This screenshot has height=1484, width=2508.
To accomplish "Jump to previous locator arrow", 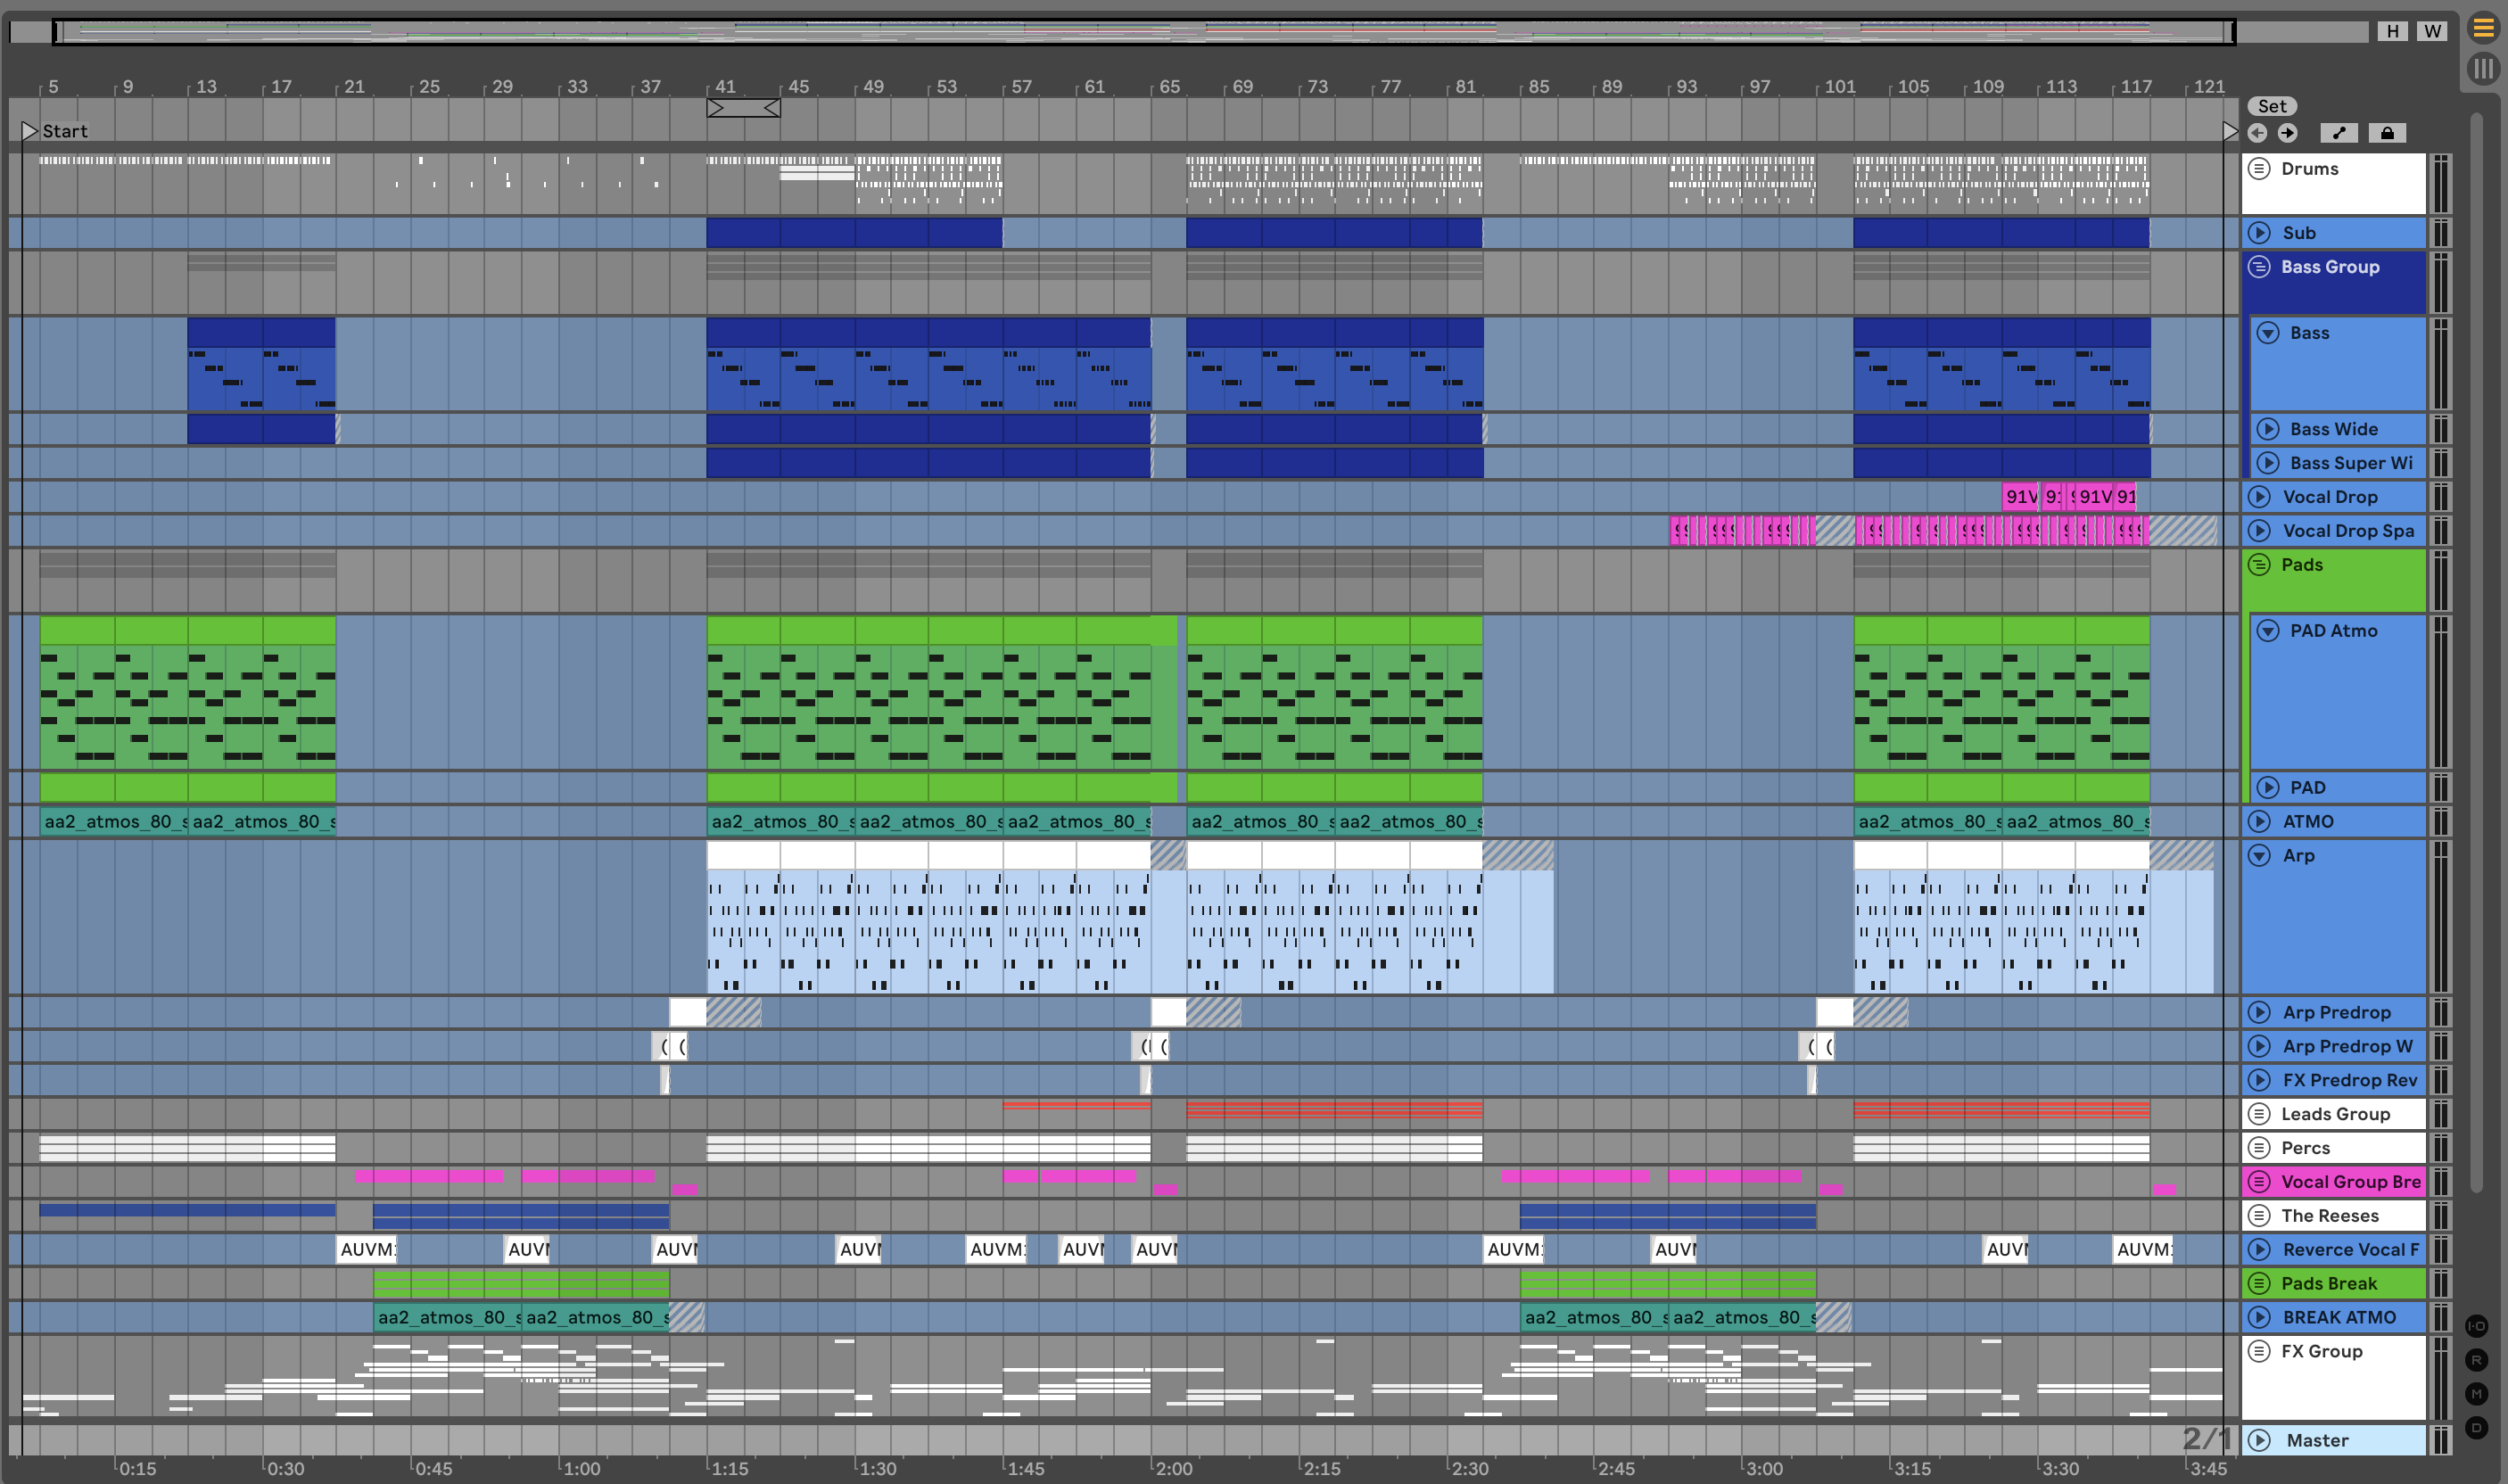I will [2257, 133].
